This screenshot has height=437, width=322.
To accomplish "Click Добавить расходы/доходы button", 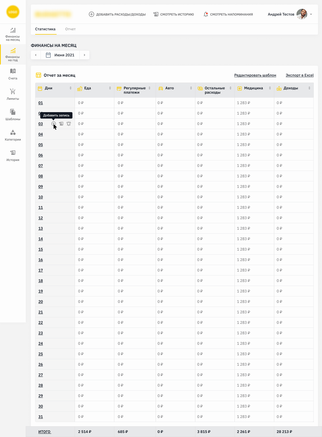I will coord(117,14).
